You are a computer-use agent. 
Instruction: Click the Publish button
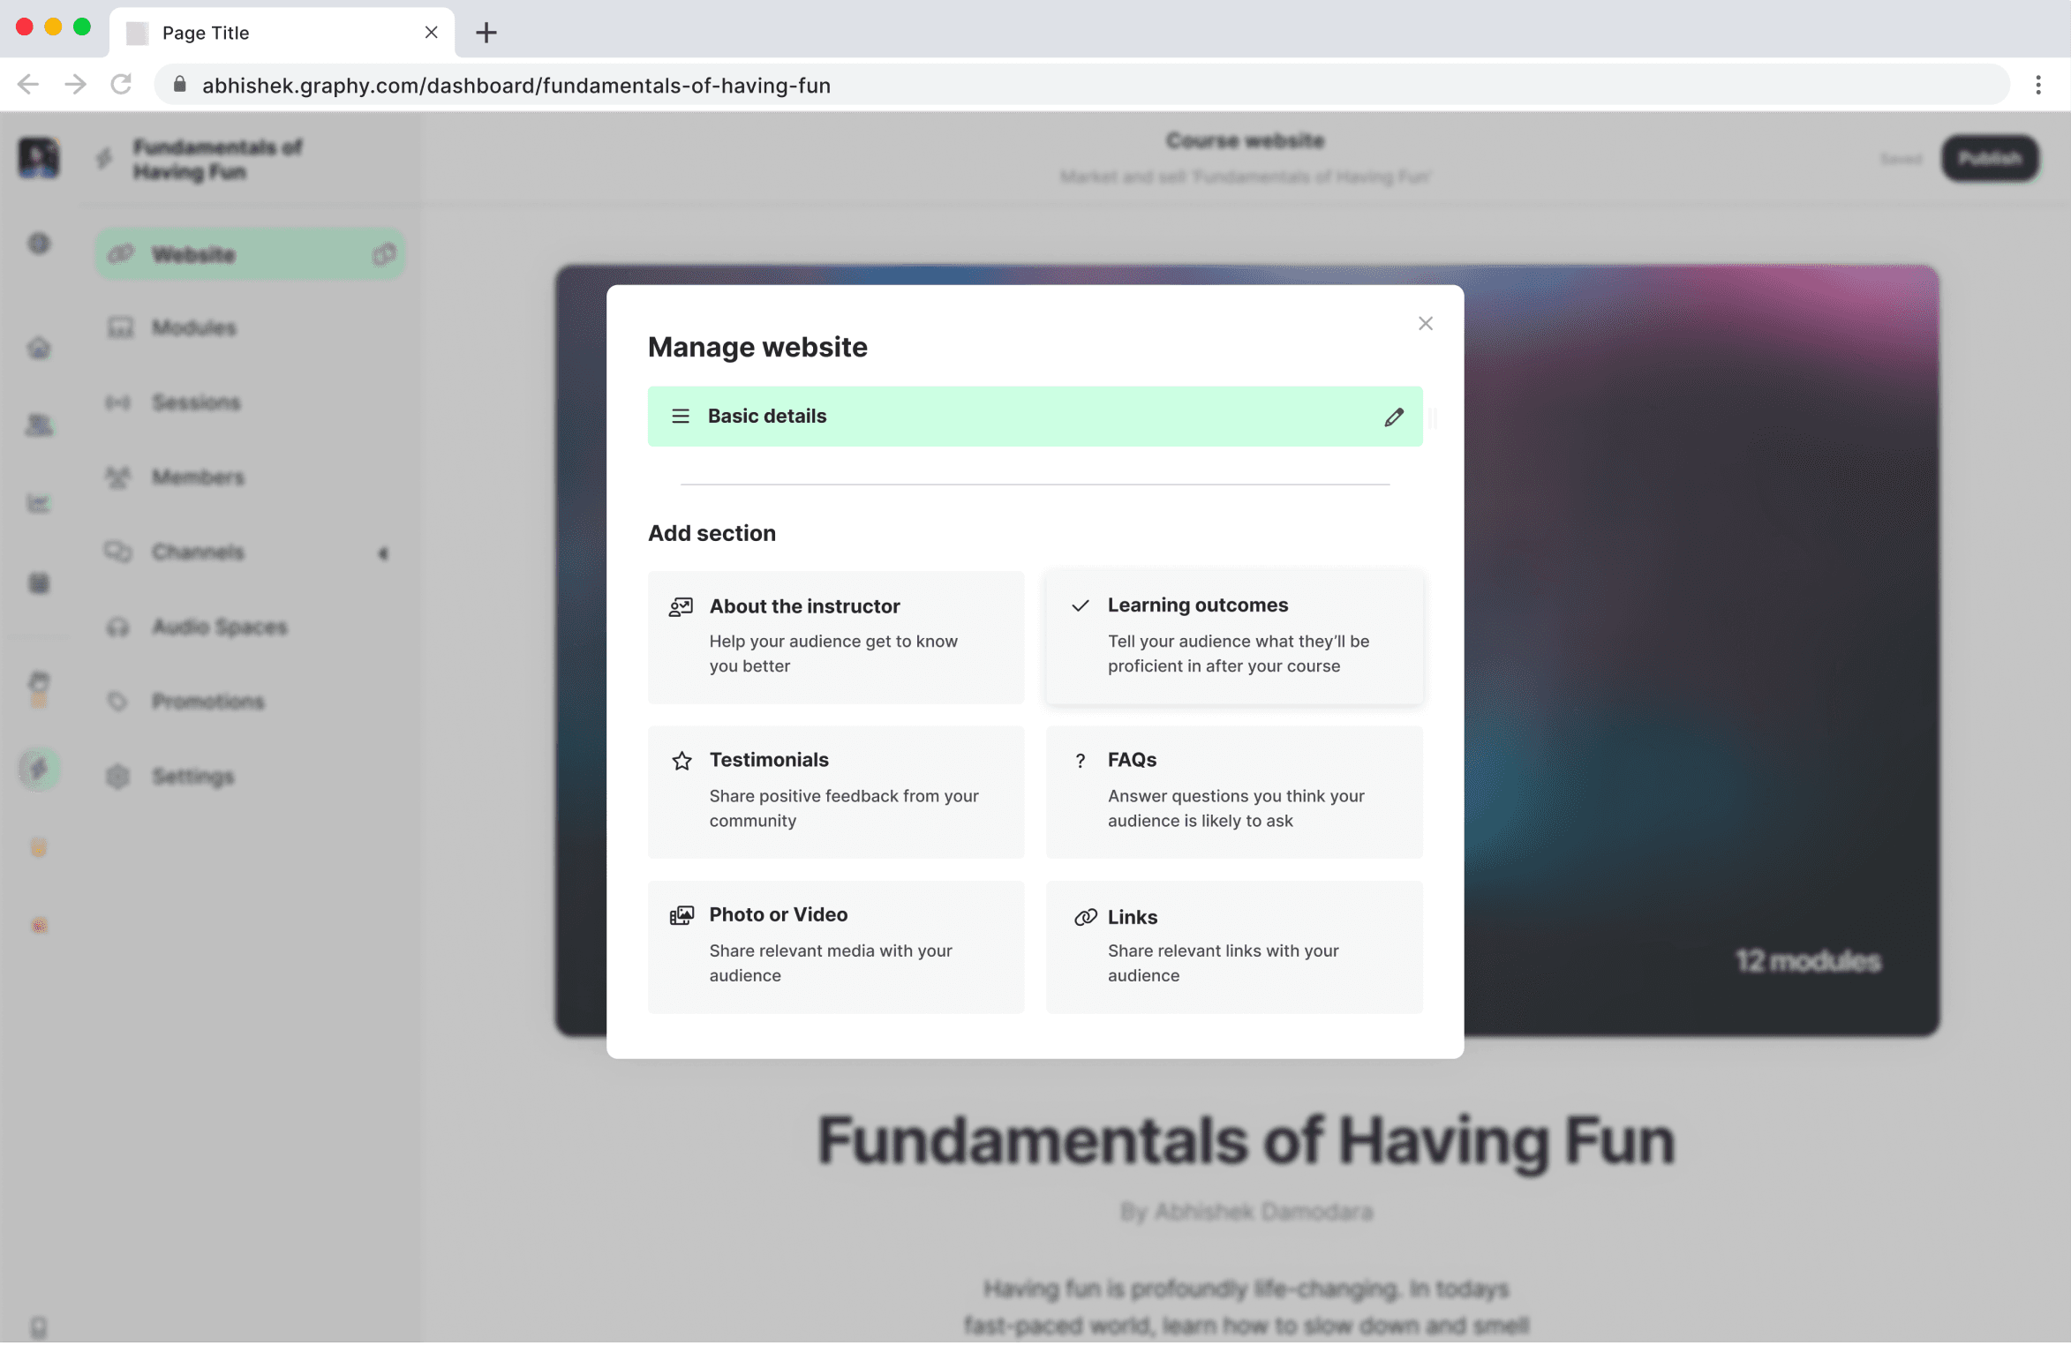(1989, 158)
